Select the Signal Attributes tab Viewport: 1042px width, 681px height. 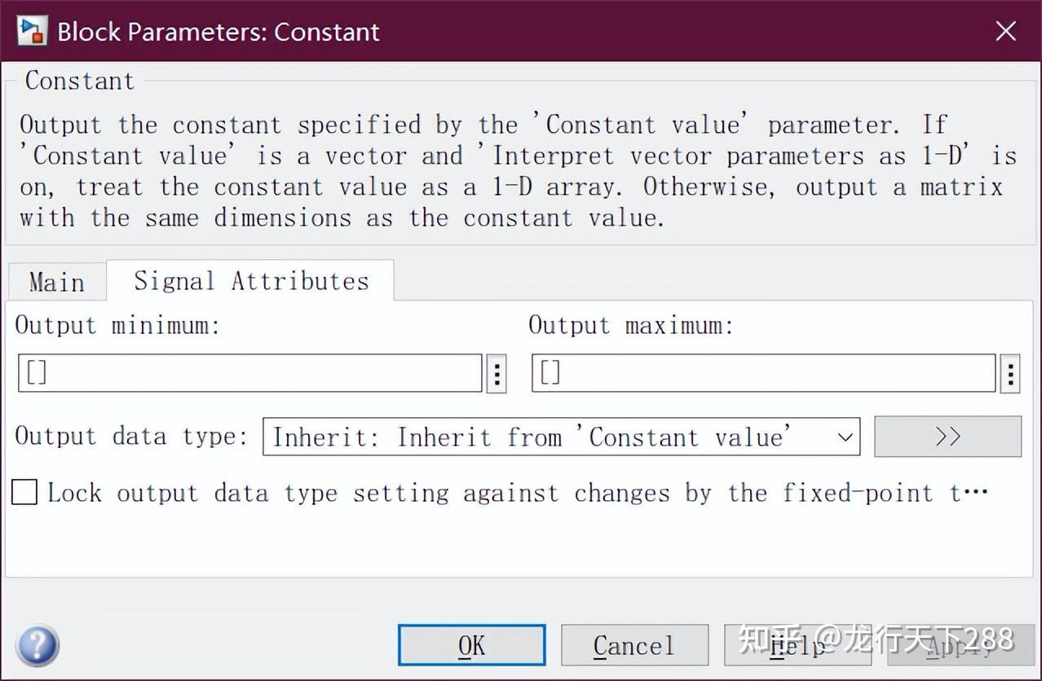(251, 281)
